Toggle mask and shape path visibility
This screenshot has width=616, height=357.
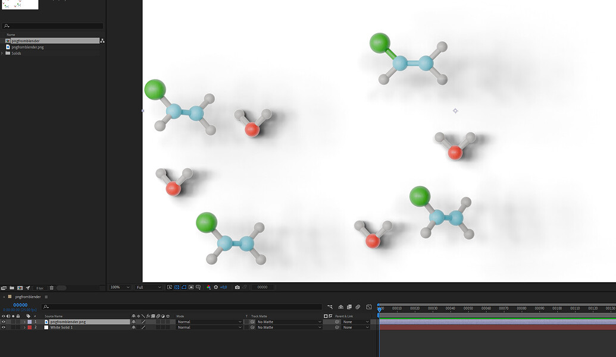(x=184, y=288)
